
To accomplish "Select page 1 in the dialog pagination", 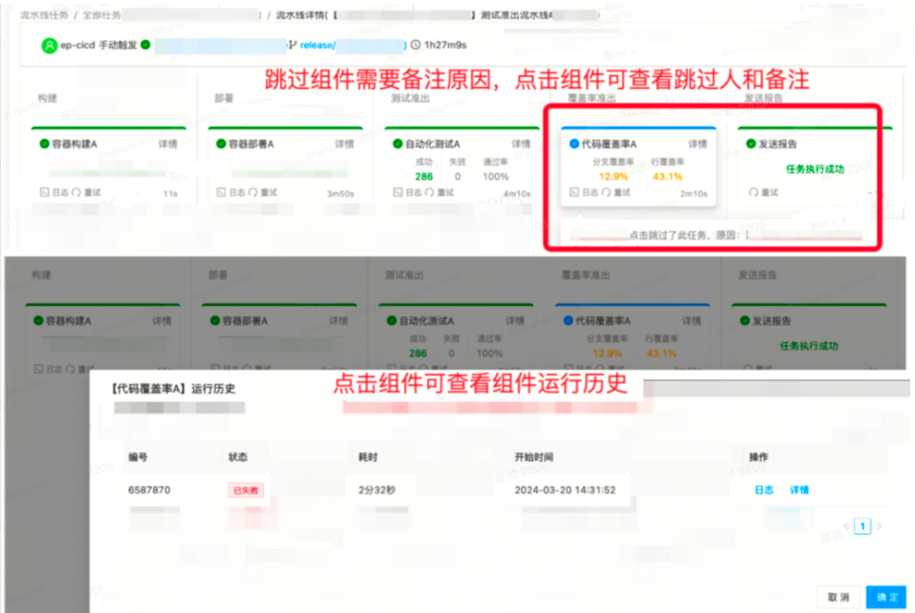I will (862, 526).
